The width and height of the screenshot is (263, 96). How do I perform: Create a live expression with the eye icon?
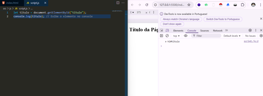coord(185,36)
